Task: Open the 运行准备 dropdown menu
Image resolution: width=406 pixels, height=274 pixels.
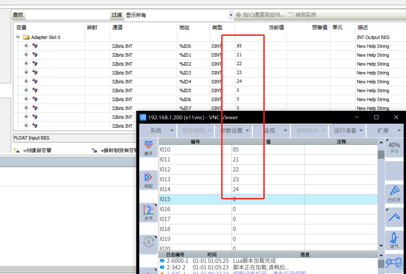Action: pos(348,131)
